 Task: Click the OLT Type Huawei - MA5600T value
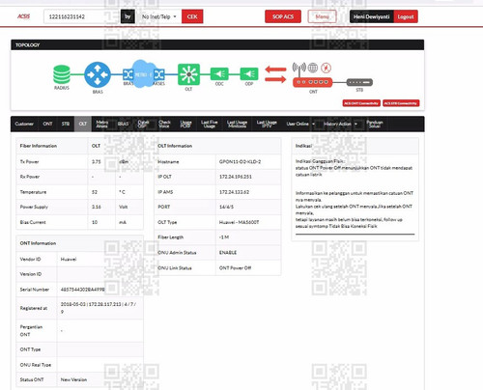click(x=239, y=222)
